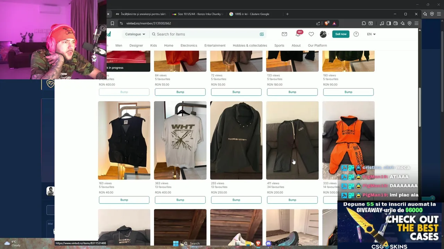444x249 pixels.
Task: Open the Discord taskbar icon
Action: pos(268,243)
